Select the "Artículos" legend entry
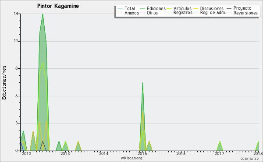Screen dimensions: 263x162 pos(179,8)
